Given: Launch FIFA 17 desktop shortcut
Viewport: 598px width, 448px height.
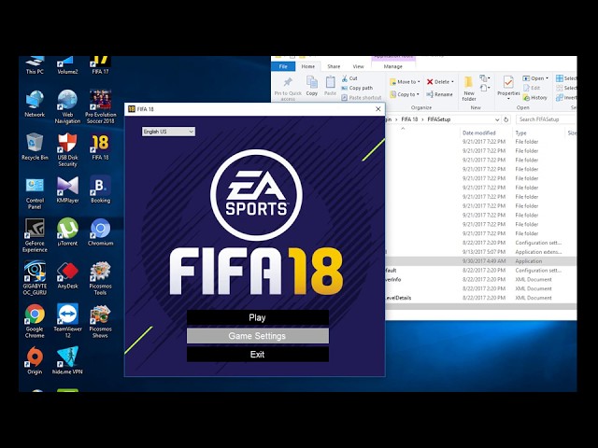Looking at the screenshot, I should [x=100, y=65].
